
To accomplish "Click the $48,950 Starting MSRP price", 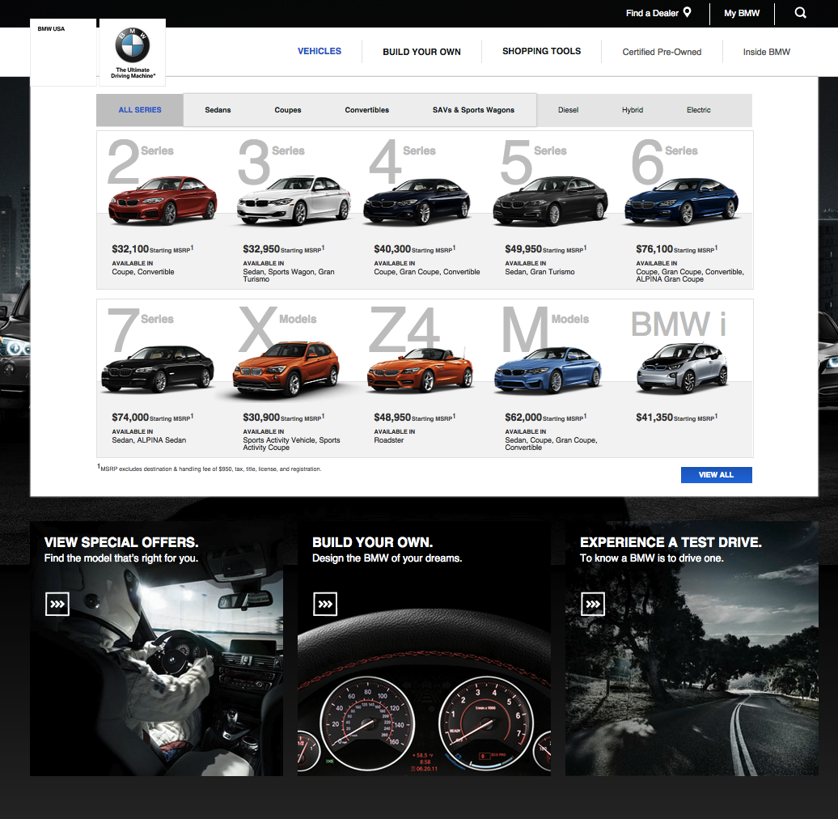I will [x=414, y=418].
